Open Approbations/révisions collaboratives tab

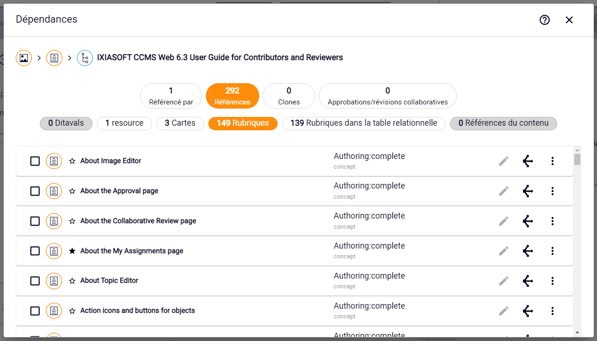388,96
